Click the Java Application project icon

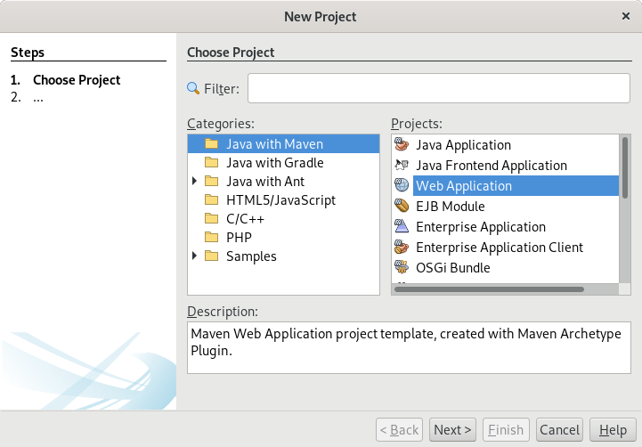point(402,145)
